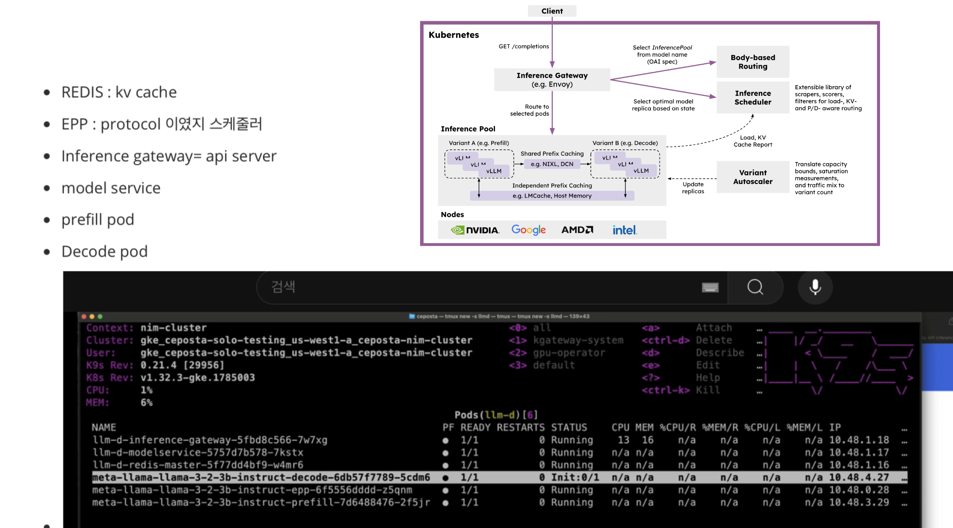
Task: Click the NVIDIA logo in Nodes
Action: 475,230
